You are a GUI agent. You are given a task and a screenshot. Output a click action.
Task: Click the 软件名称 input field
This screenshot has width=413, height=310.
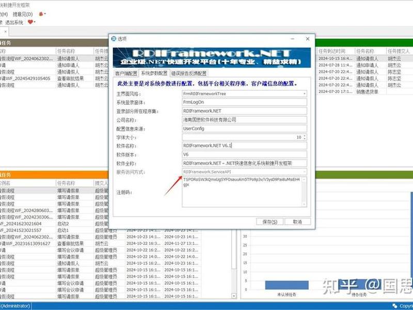(x=244, y=146)
